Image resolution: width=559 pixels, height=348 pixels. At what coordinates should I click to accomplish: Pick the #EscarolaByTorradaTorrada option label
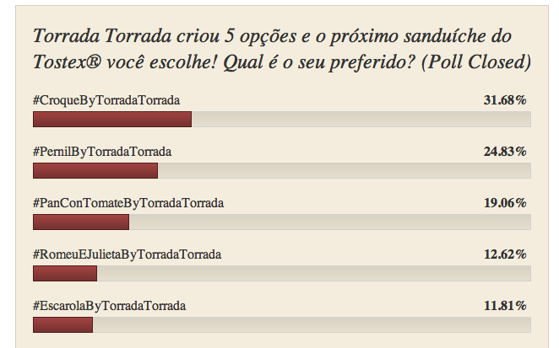(109, 305)
